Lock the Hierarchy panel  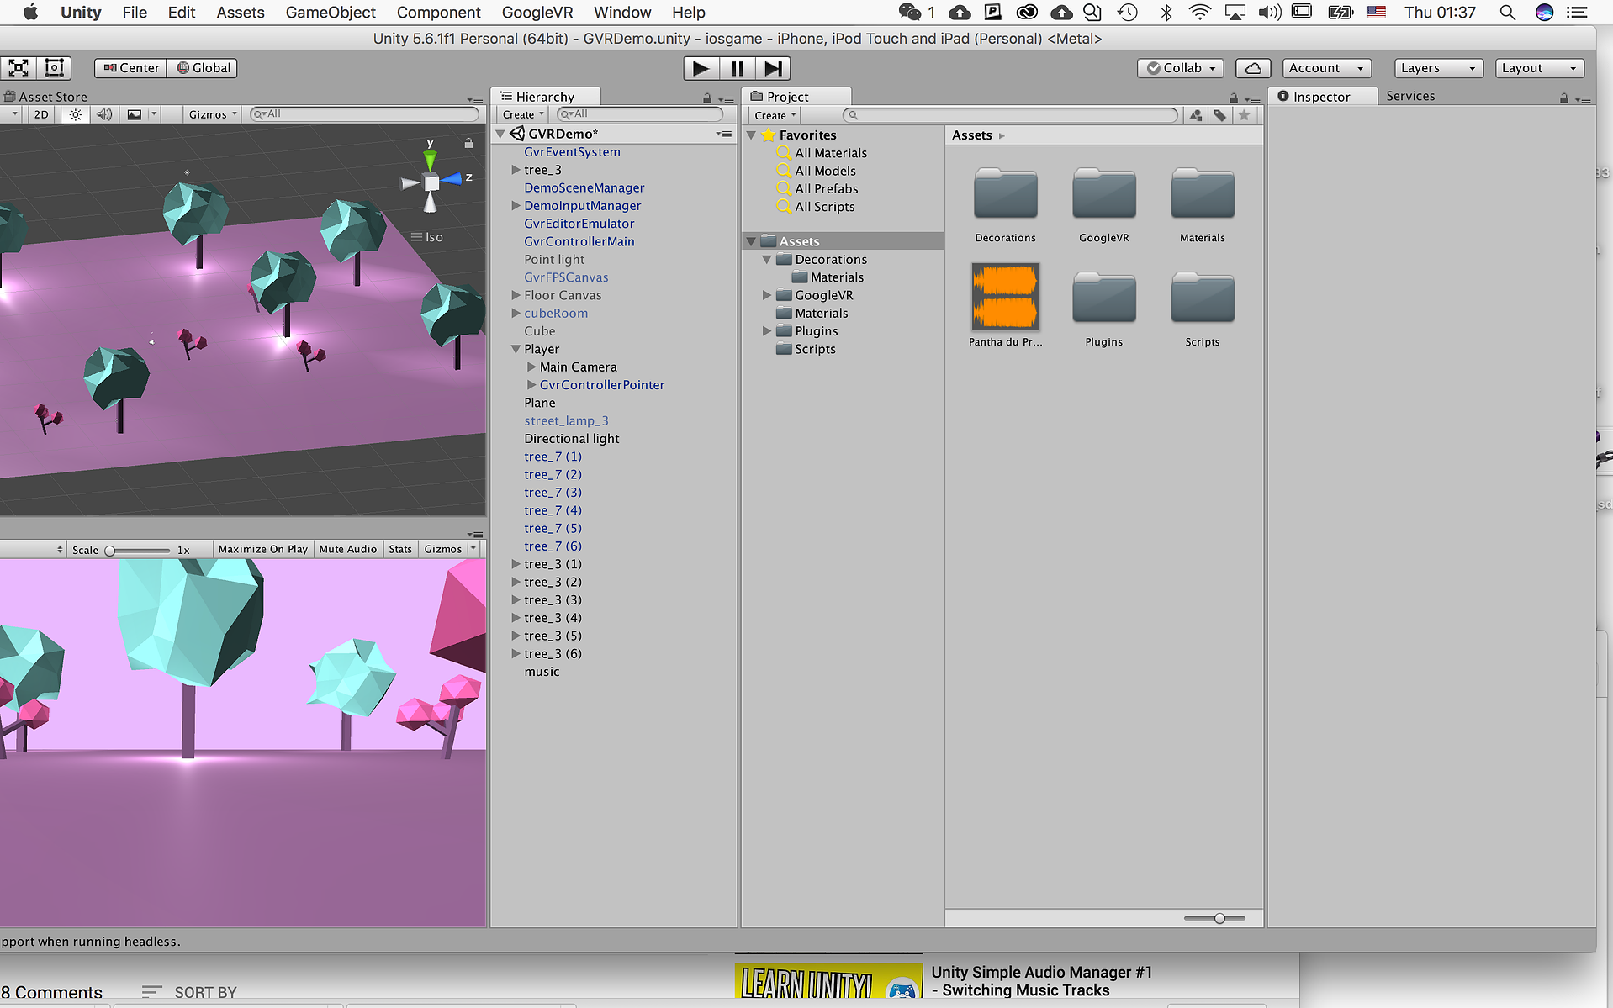coord(707,98)
